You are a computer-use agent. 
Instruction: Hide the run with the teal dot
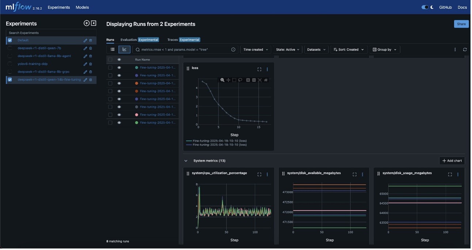pyautogui.click(x=119, y=68)
